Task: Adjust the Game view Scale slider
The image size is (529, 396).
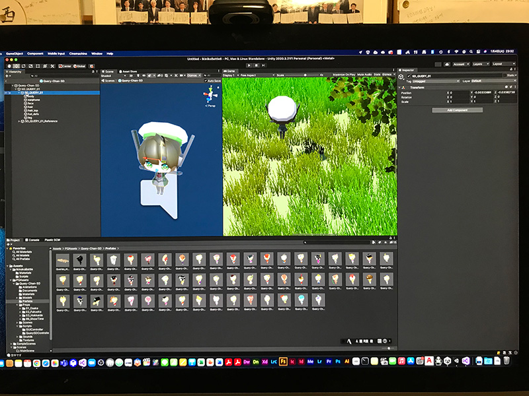Action: click(305, 75)
